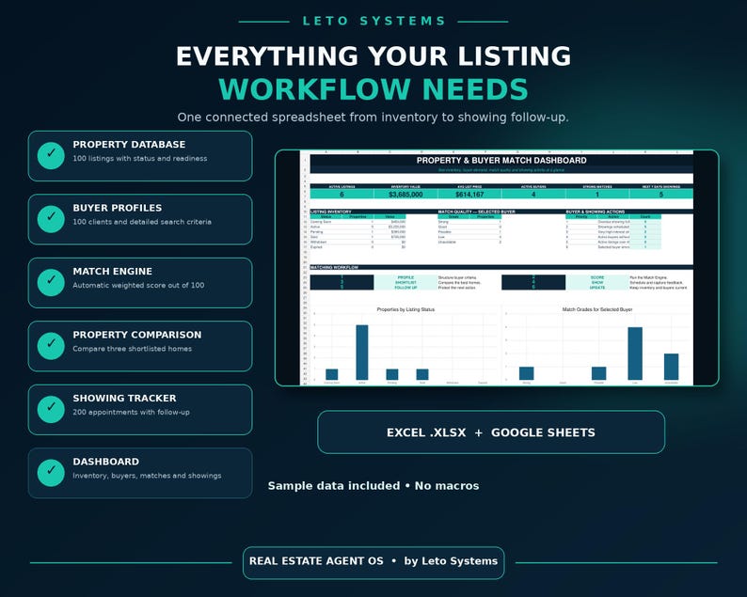
Task: Click the Match Engine checkmark icon
Action: click(x=51, y=282)
